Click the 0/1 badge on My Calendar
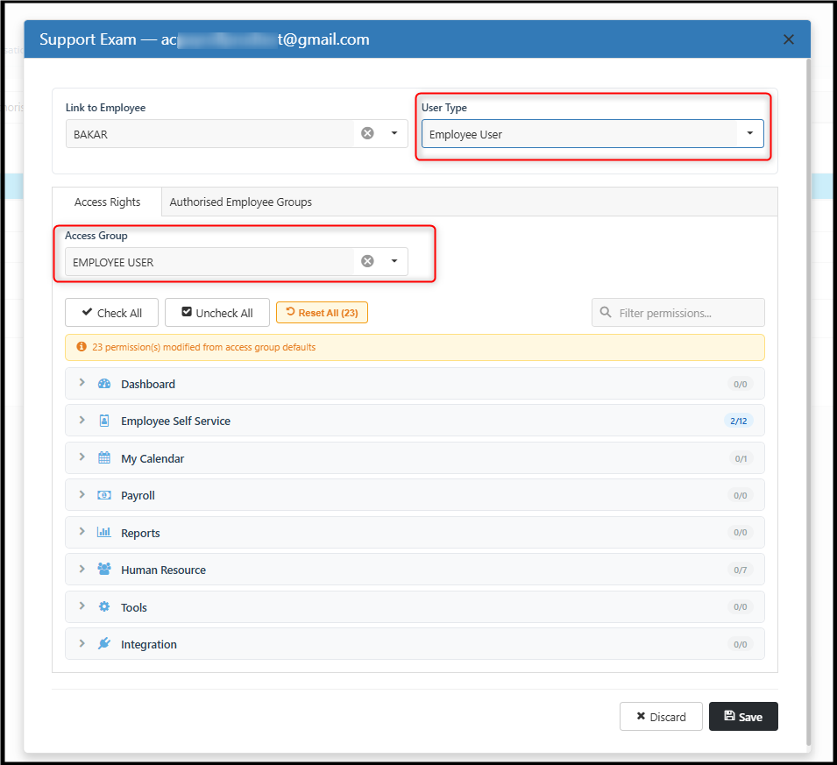Viewport: 837px width, 765px height. click(741, 458)
